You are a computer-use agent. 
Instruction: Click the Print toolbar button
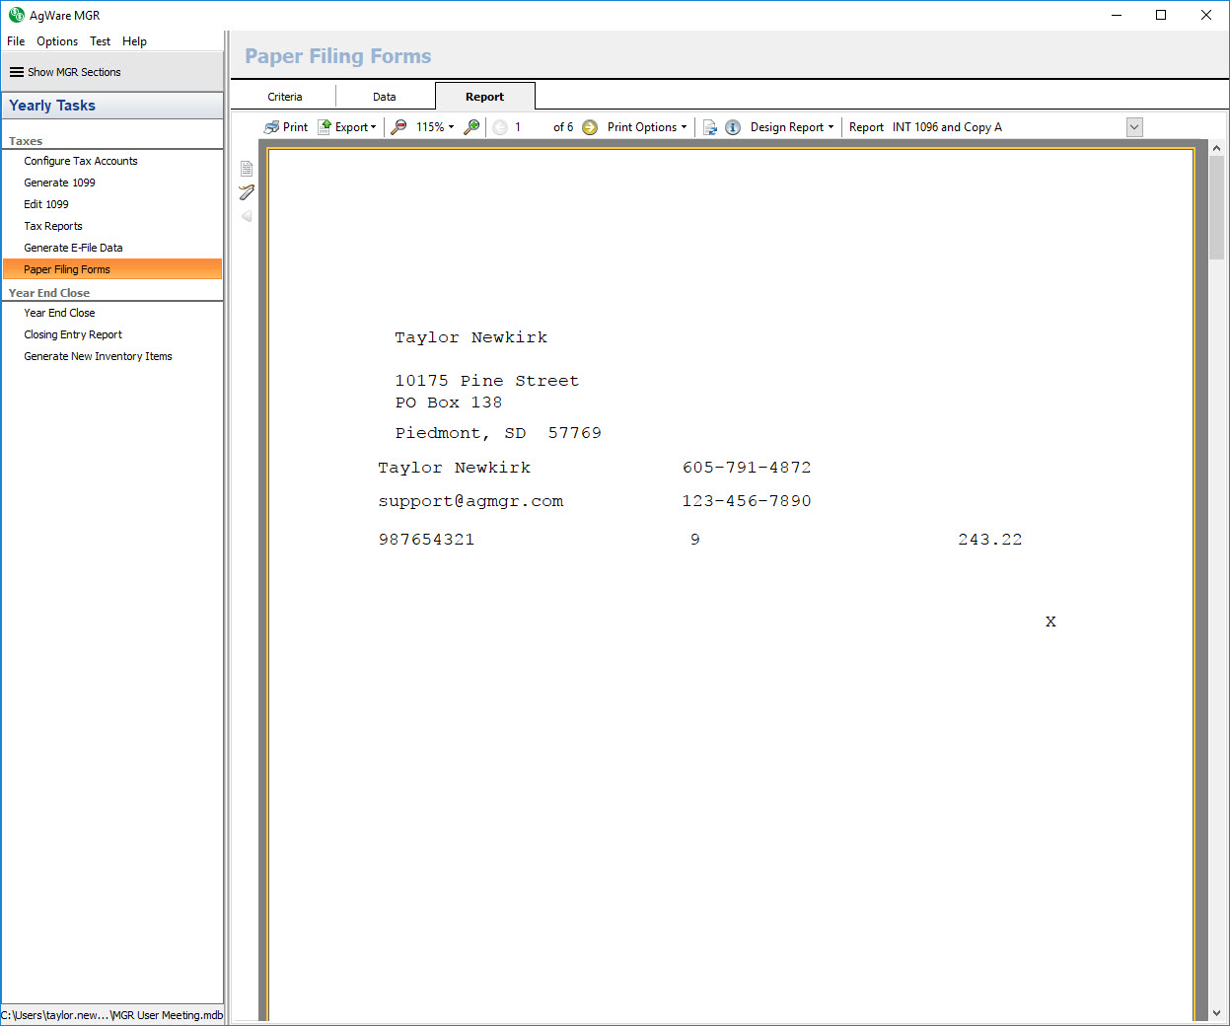tap(286, 127)
